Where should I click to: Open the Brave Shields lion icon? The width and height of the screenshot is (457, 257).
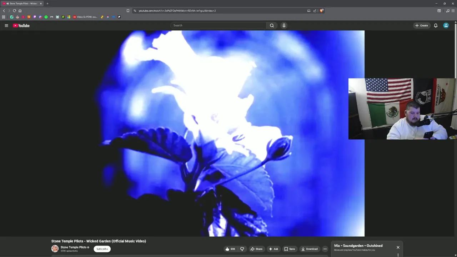321,11
